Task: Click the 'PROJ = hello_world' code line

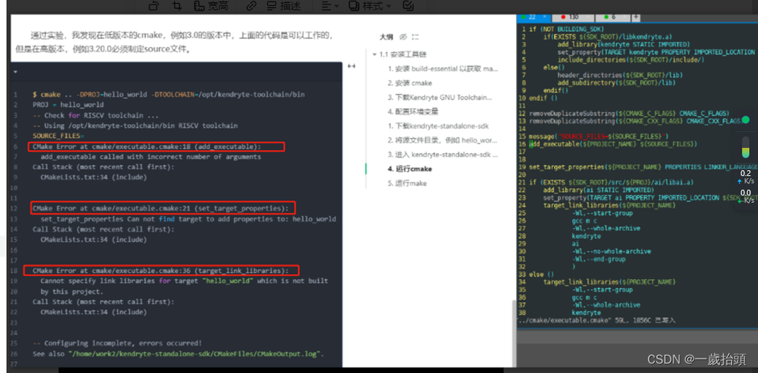Action: click(x=68, y=104)
